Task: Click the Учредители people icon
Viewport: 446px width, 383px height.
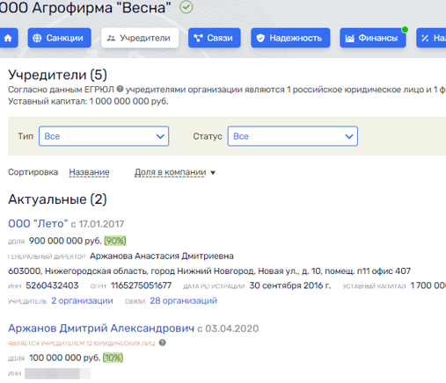Action: (111, 38)
